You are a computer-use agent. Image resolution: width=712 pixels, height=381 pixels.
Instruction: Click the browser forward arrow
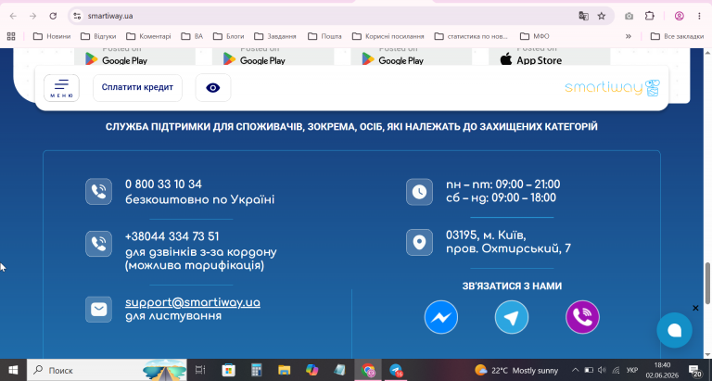pos(33,16)
